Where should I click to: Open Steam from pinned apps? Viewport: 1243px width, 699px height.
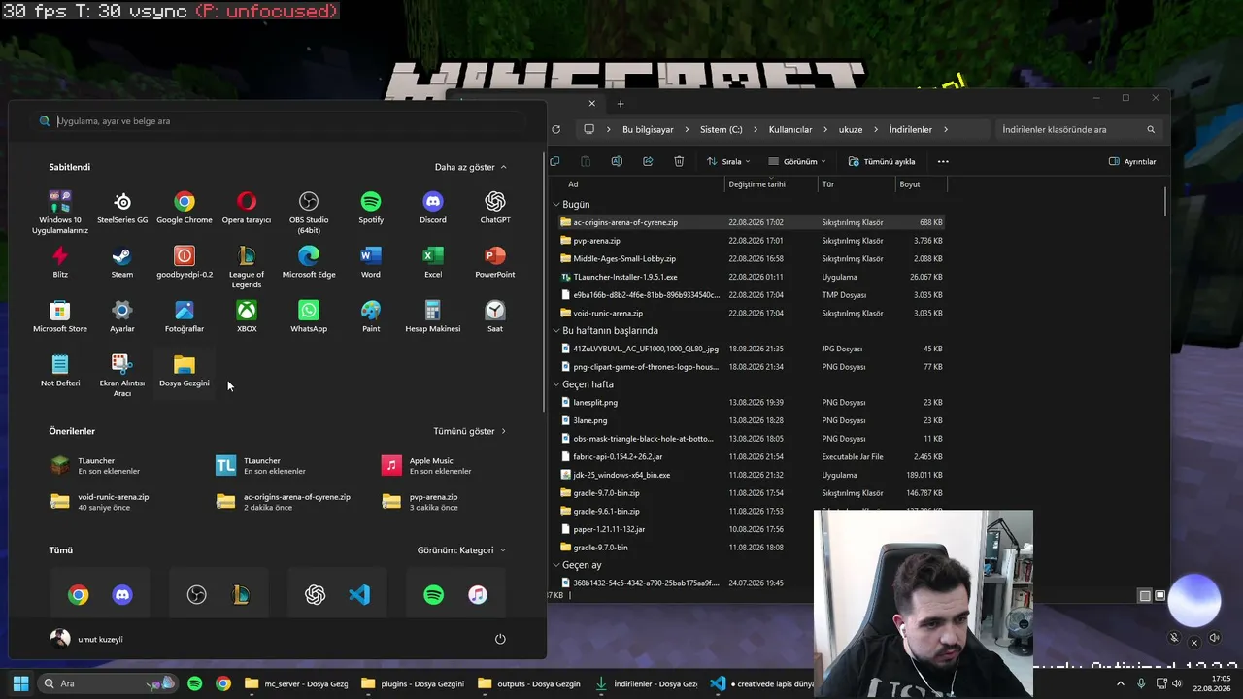pyautogui.click(x=122, y=262)
